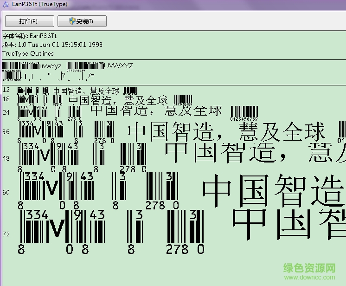Click the size label 60
Screen dimensions: 346x286
point(6,192)
